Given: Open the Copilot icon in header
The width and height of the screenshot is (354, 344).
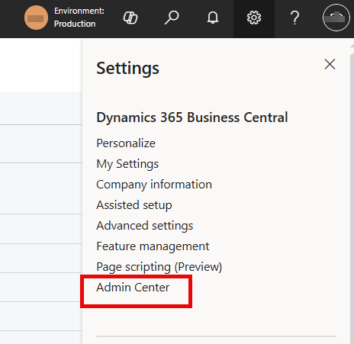Looking at the screenshot, I should coord(130,18).
